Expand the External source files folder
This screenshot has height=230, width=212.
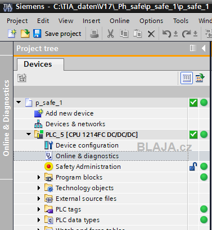point(39,199)
